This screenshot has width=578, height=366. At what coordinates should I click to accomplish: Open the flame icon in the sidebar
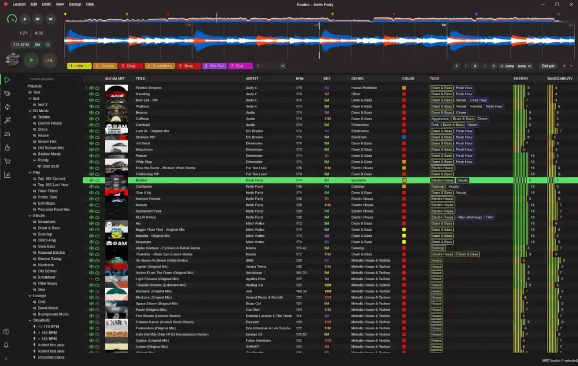pos(7,148)
